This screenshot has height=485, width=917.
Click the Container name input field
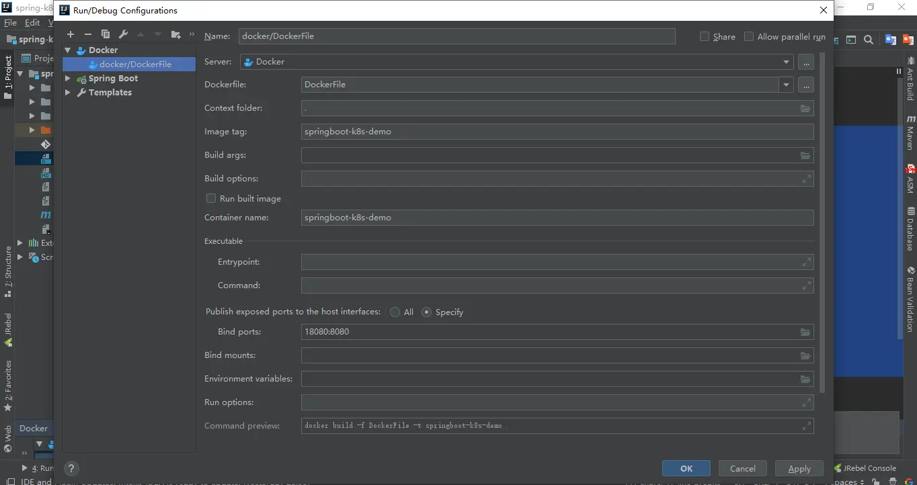[557, 218]
